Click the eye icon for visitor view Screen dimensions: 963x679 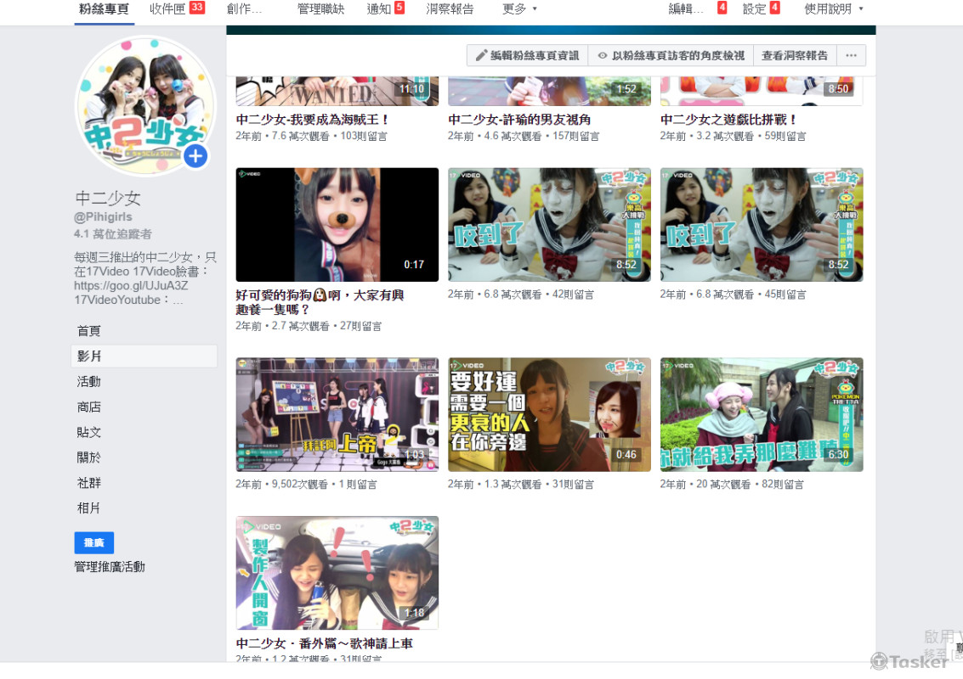(x=602, y=56)
